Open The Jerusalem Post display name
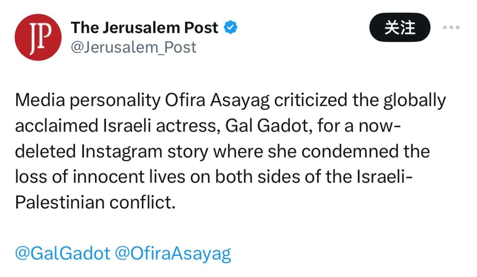The width and height of the screenshot is (477, 277). (x=144, y=28)
